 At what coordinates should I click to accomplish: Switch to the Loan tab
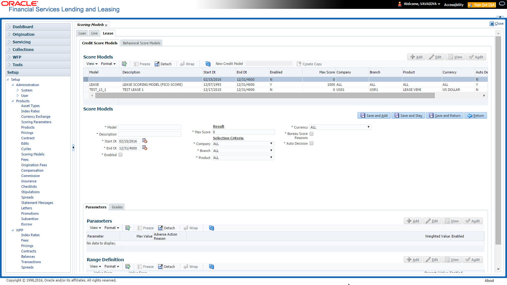point(82,33)
